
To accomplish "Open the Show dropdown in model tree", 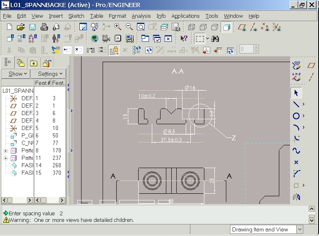I will [x=18, y=74].
